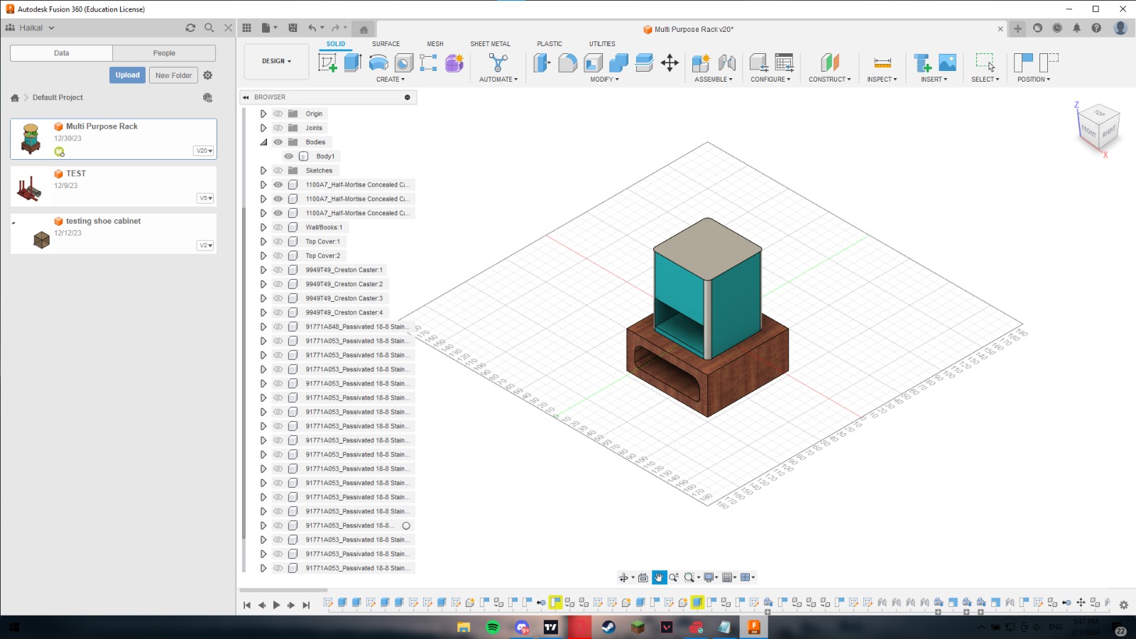
Task: Activate the Pan hand tool
Action: pyautogui.click(x=658, y=578)
